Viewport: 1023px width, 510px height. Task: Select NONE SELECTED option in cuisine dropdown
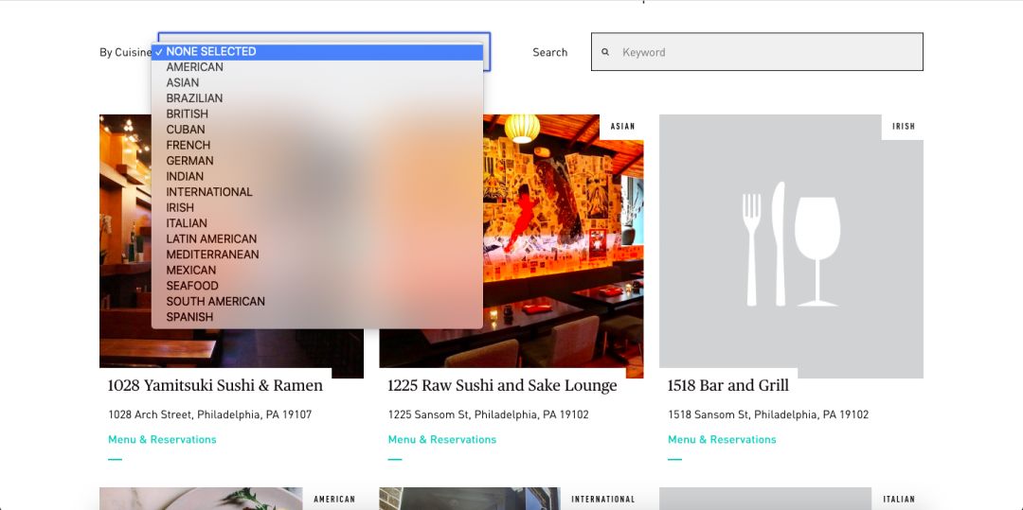[x=317, y=51]
